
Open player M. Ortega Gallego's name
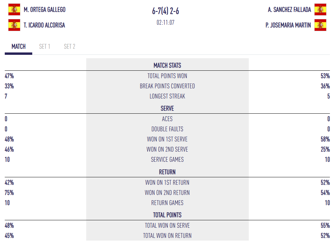[x=45, y=10]
